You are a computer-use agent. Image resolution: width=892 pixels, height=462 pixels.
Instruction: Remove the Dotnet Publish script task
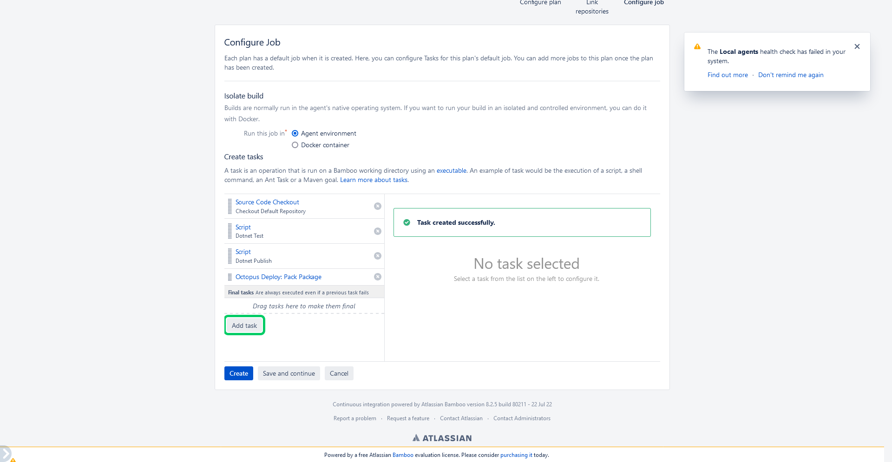[x=378, y=256]
